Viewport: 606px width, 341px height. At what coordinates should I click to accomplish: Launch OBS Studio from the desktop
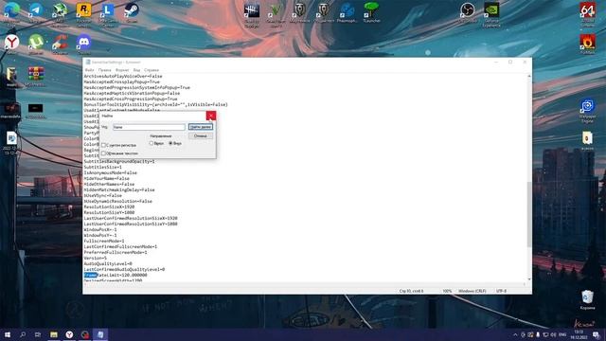click(467, 10)
